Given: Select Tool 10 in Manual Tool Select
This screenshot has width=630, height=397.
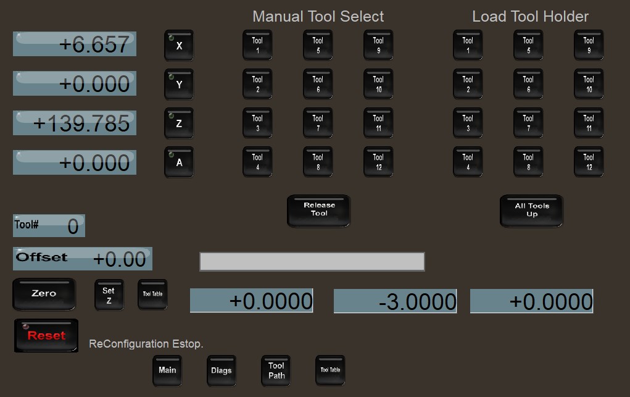Looking at the screenshot, I should click(378, 84).
